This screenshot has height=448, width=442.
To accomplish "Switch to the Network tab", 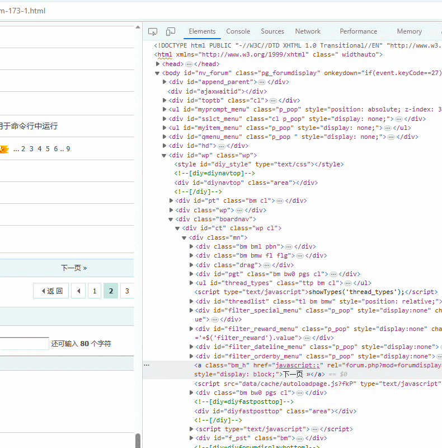I will (x=308, y=31).
